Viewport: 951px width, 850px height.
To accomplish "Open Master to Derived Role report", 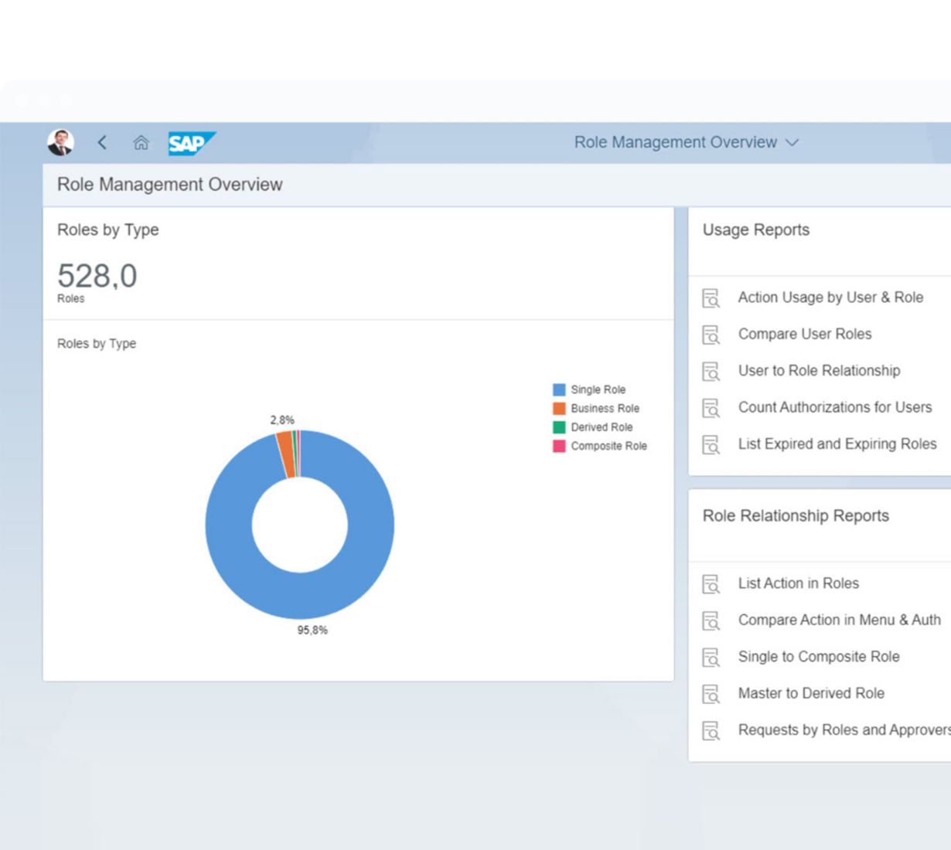I will (810, 693).
